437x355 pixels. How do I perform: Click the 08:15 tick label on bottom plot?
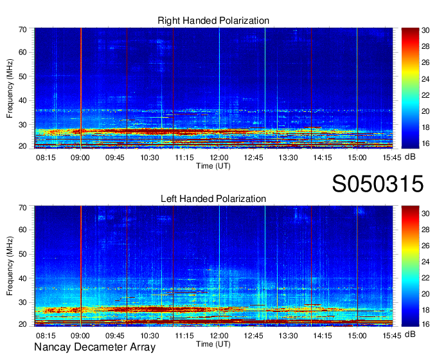46,335
